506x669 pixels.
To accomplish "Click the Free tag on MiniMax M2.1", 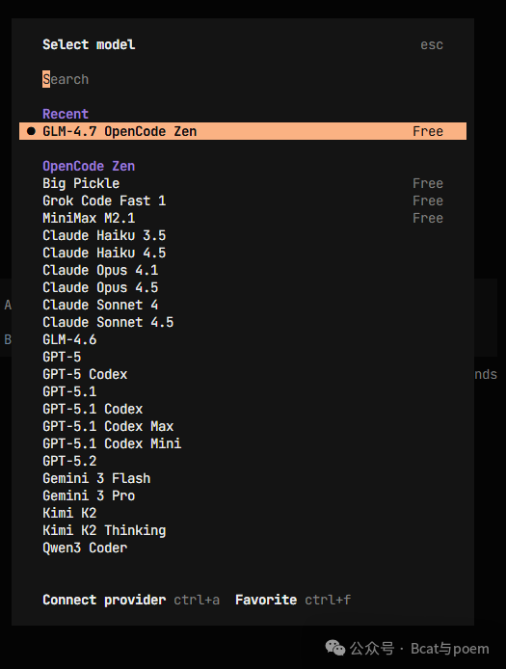I will (x=428, y=218).
